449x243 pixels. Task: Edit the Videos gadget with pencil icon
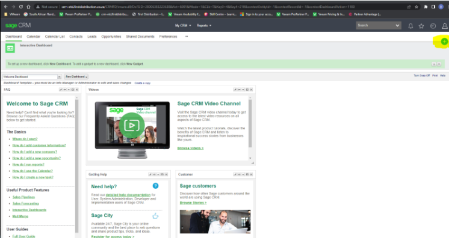[x=235, y=90]
